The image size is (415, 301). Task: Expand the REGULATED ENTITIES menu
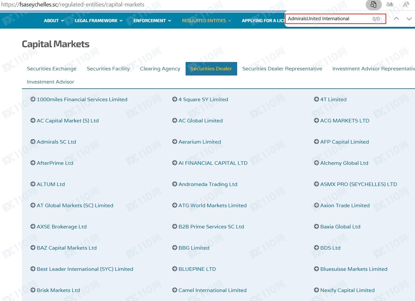click(x=207, y=21)
